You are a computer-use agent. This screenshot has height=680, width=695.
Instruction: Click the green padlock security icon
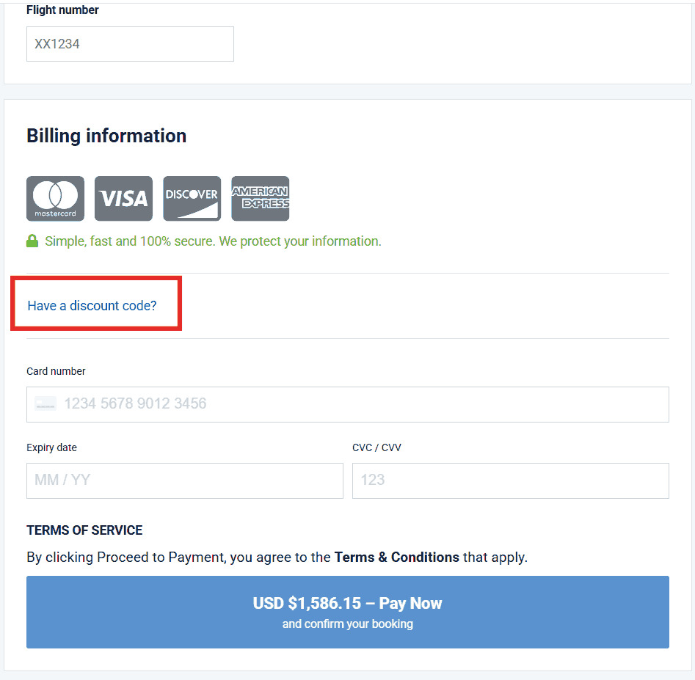[32, 241]
